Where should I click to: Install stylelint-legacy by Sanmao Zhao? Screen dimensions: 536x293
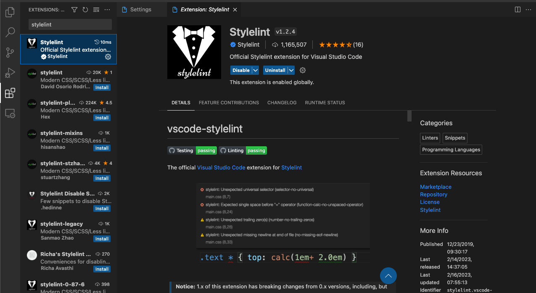[102, 239]
